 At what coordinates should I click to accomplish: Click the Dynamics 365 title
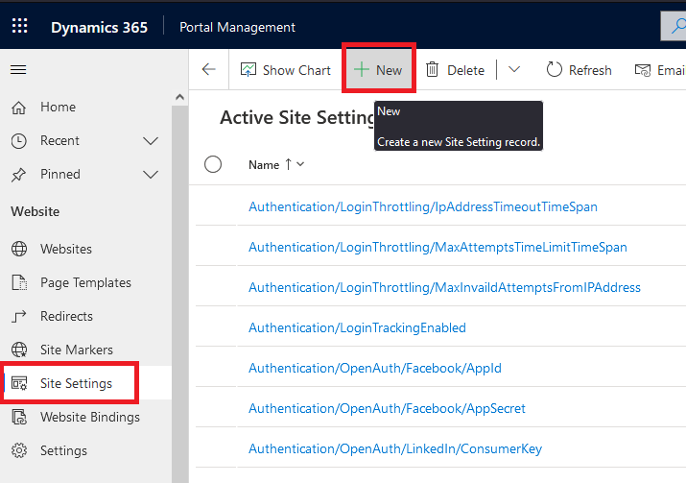(x=100, y=27)
